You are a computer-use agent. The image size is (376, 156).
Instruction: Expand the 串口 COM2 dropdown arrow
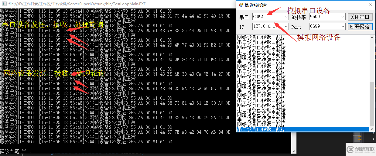click(286, 17)
